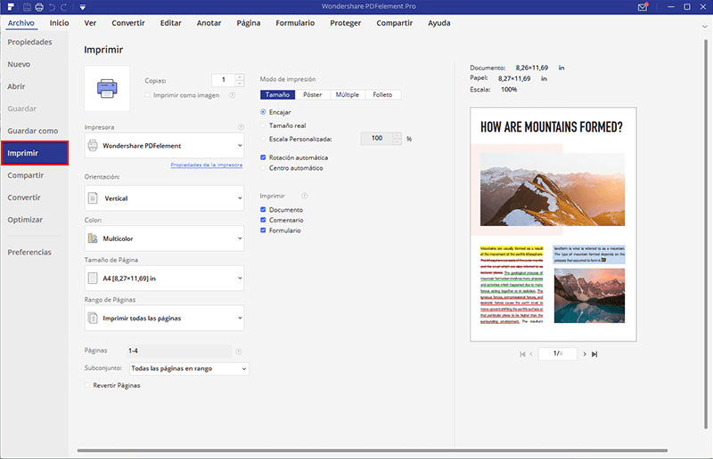This screenshot has width=713, height=459.
Task: Click the undo arrow in title bar
Action: (52, 7)
